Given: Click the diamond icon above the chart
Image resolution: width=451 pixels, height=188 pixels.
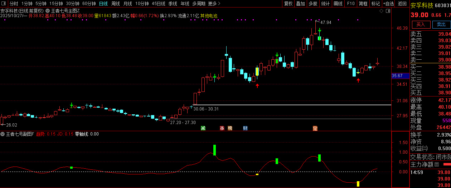Looking at the screenshot, I should [381, 11].
